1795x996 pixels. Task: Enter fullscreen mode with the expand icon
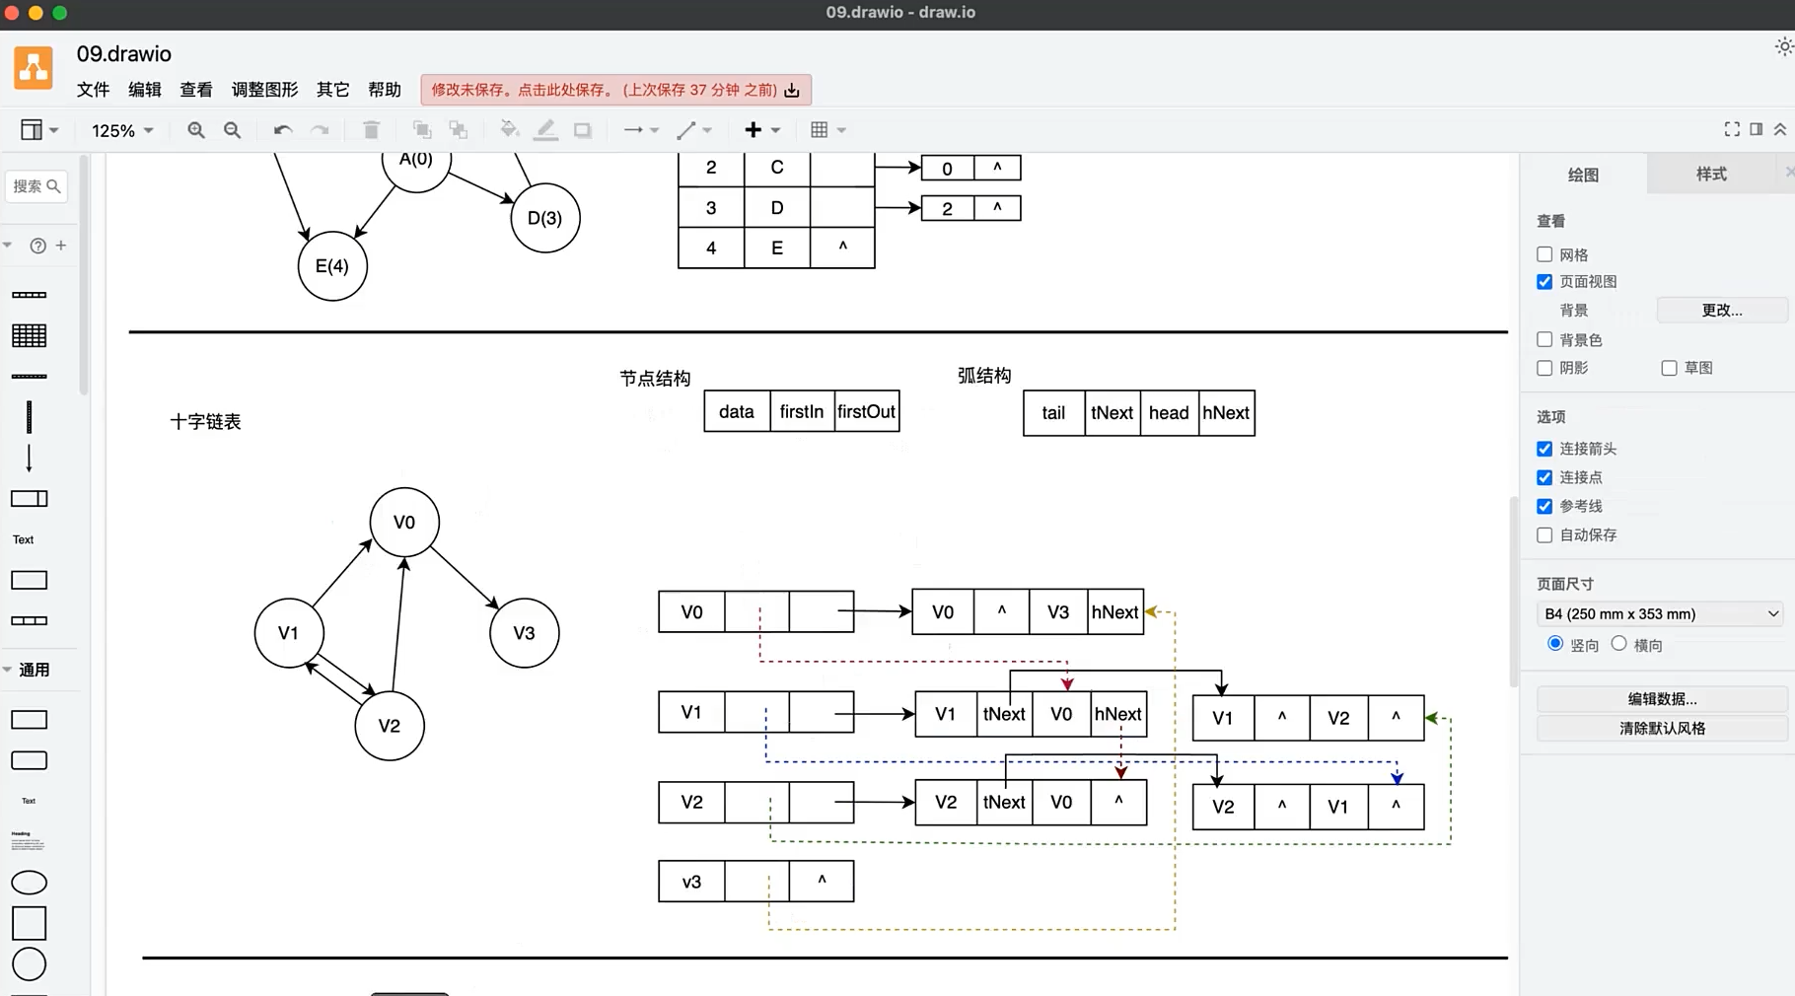[1732, 129]
